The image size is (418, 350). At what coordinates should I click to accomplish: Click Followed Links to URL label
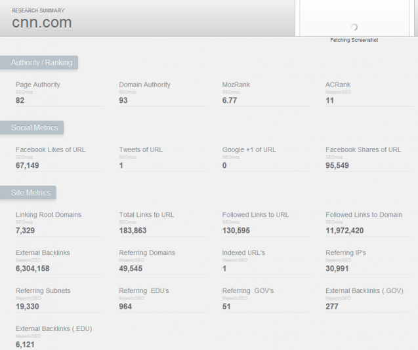[256, 215]
